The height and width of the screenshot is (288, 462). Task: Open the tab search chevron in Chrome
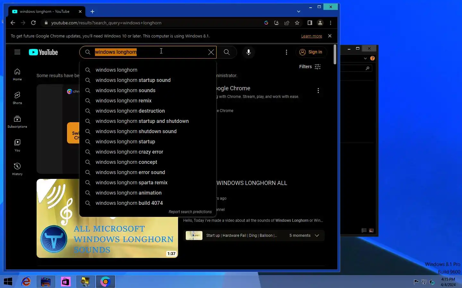(299, 12)
